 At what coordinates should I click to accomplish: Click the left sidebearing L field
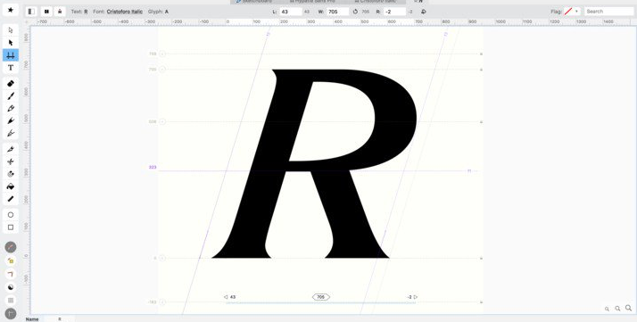(291, 12)
